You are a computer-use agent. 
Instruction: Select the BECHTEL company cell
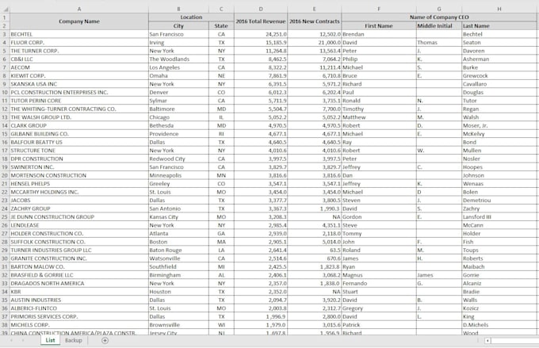point(79,34)
